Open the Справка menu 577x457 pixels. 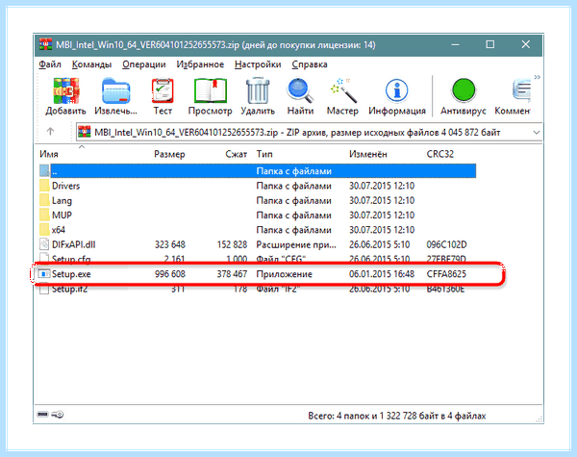coord(310,64)
